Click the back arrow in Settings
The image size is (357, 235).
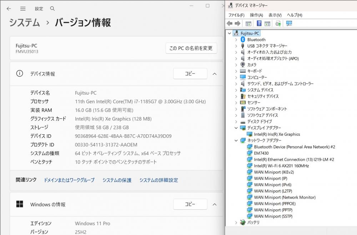click(9, 9)
